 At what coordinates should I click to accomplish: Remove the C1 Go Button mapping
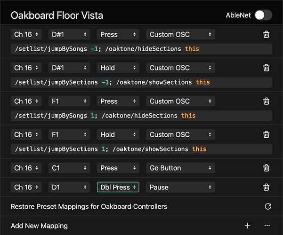[x=266, y=168]
